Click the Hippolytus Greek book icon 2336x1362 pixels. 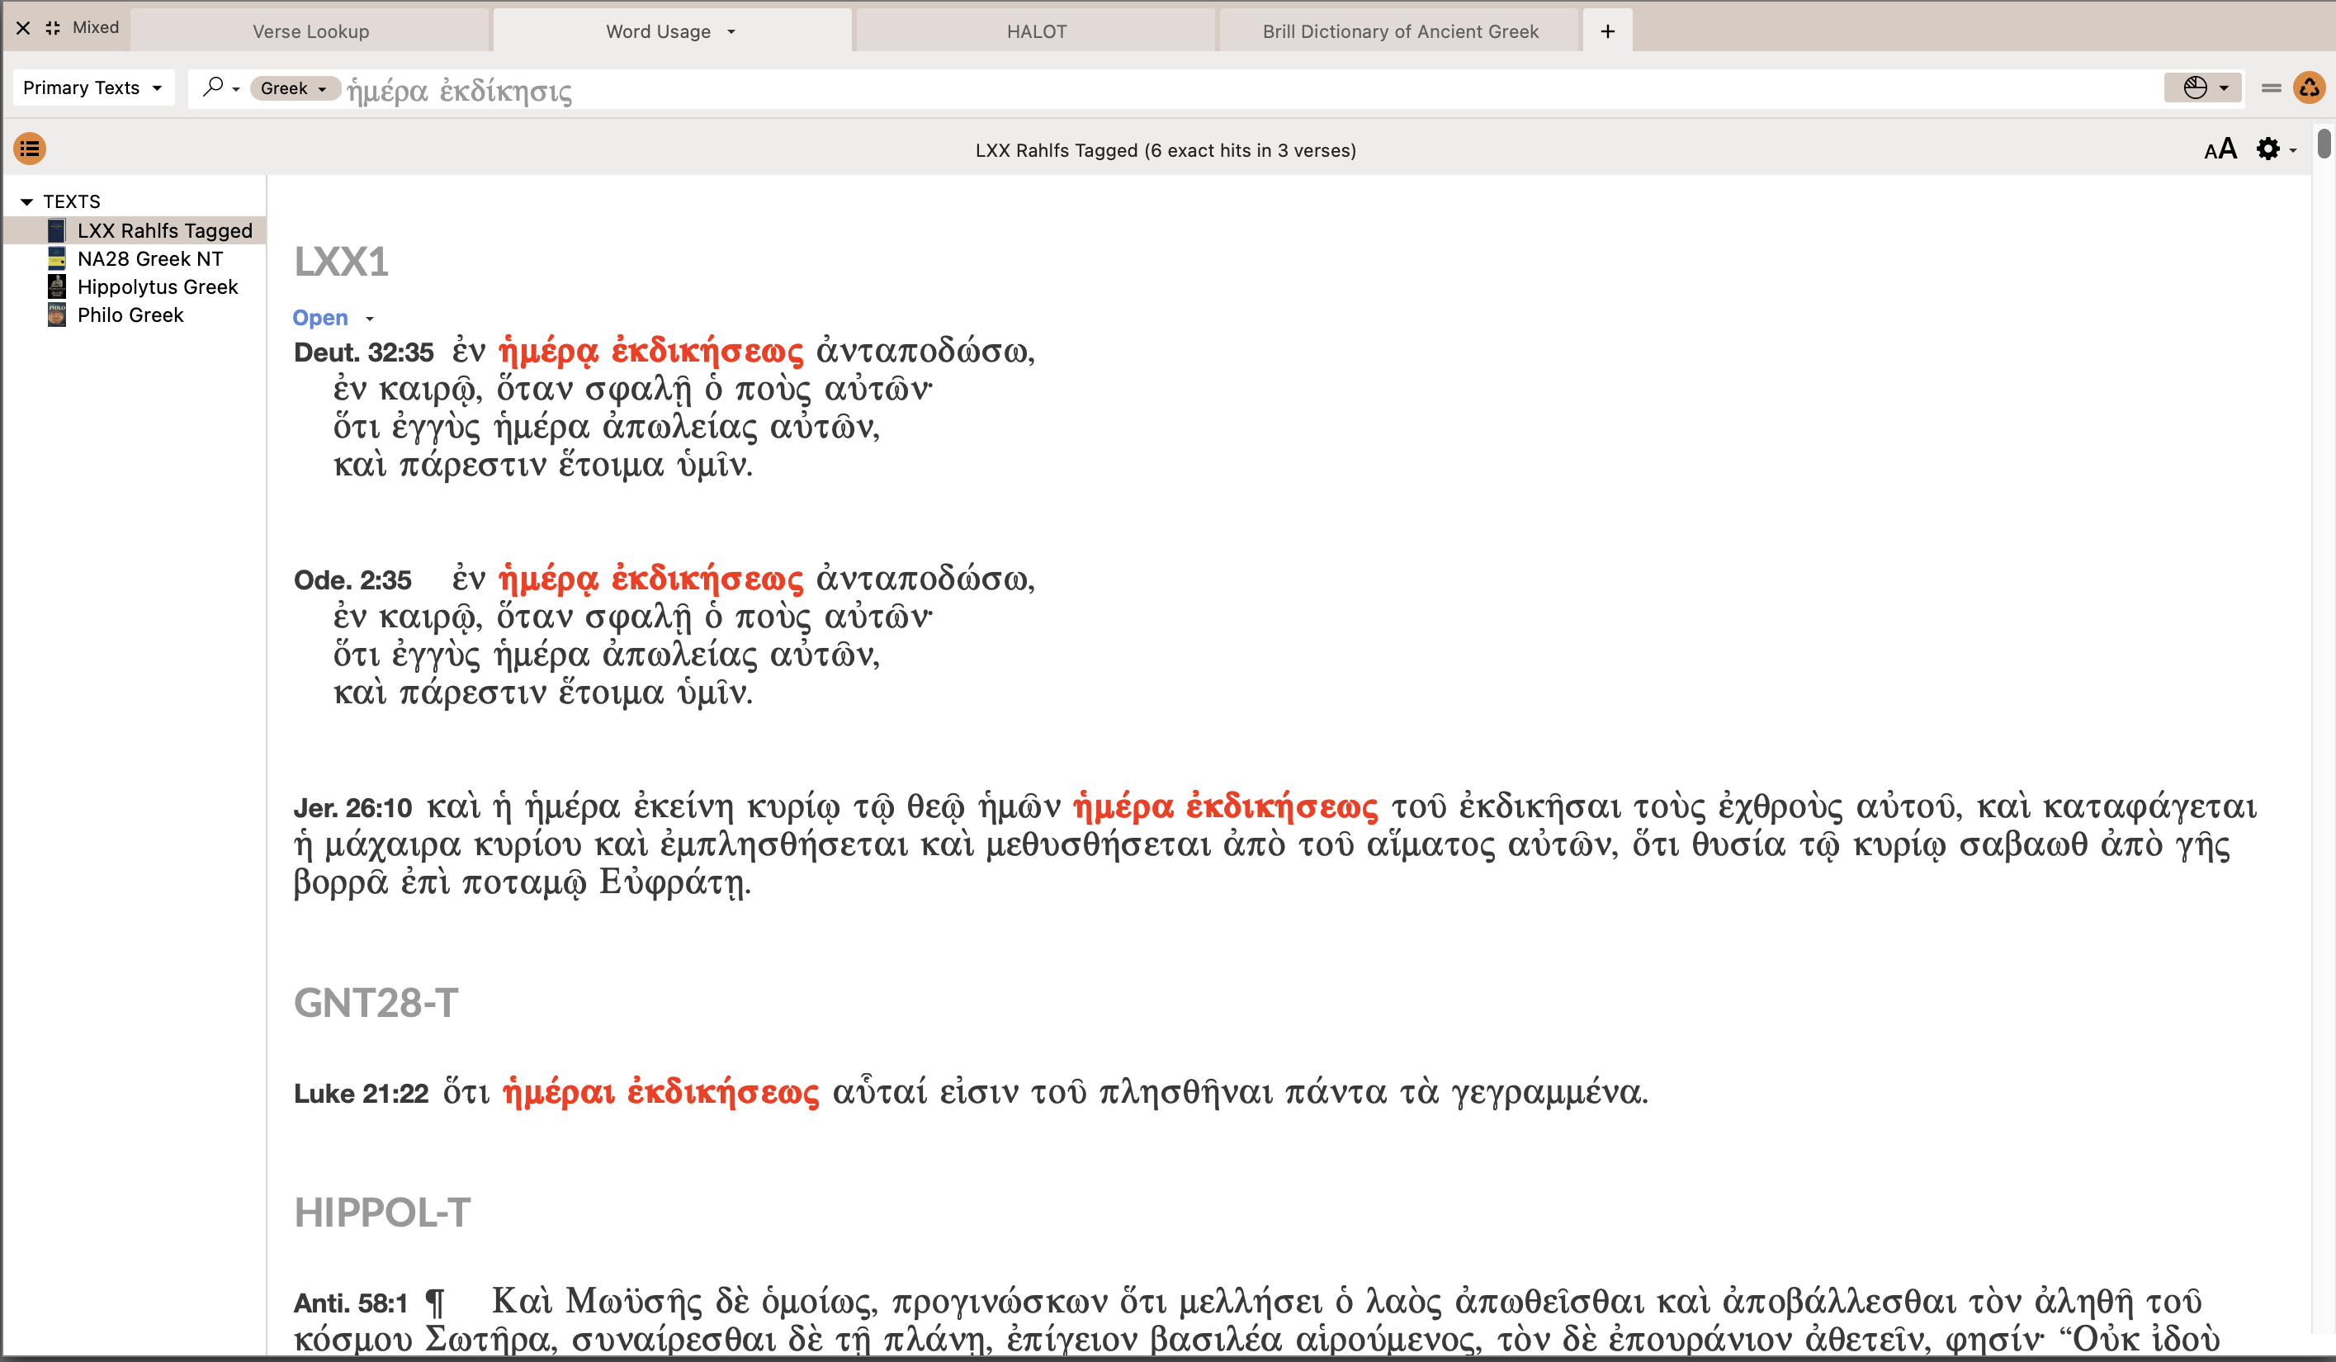tap(57, 286)
